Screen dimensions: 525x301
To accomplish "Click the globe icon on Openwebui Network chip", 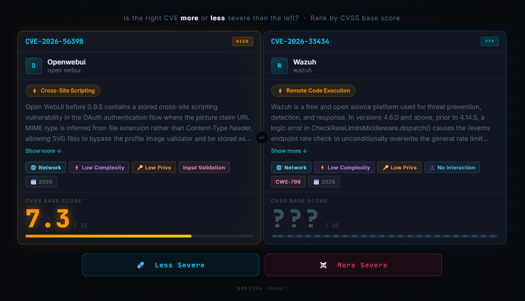I will pyautogui.click(x=34, y=168).
